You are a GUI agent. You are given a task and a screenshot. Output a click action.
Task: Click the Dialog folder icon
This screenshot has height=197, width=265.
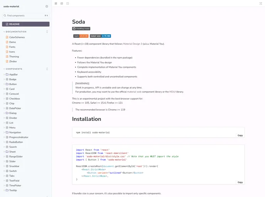tap(7, 113)
